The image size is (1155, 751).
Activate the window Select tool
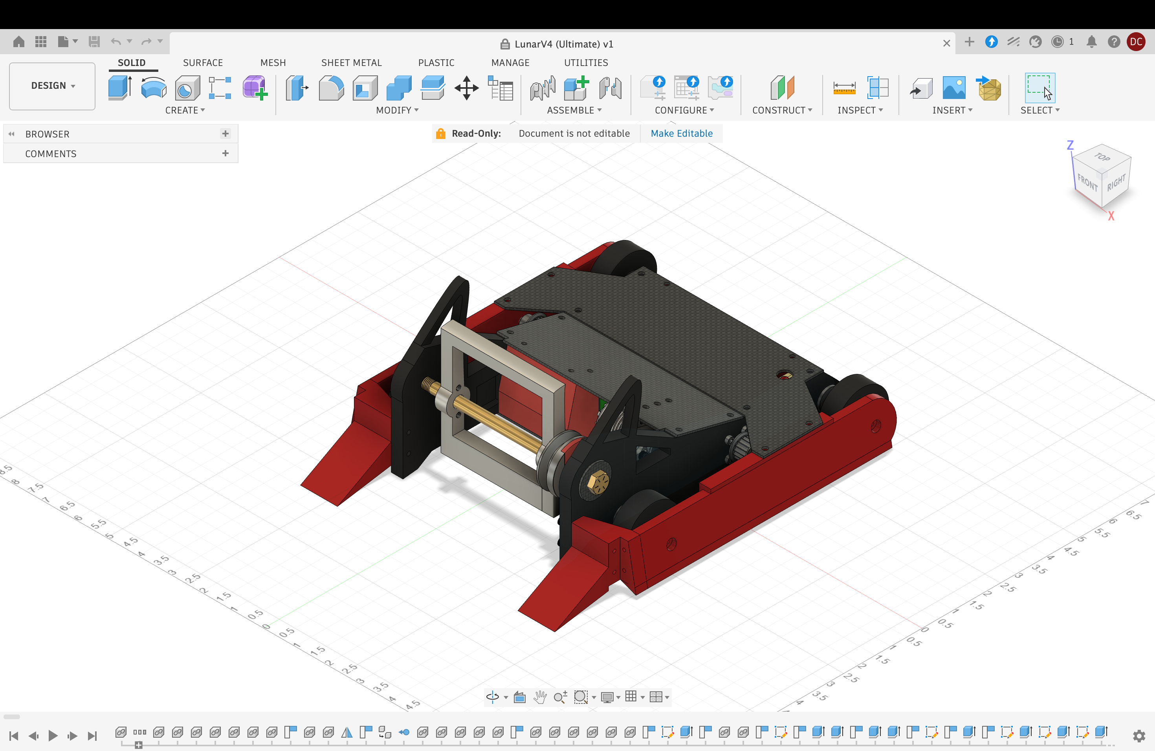tap(1040, 88)
